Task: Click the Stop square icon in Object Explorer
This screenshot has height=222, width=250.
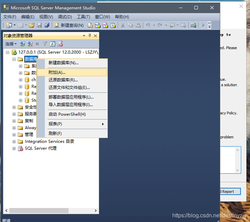Action: pyautogui.click(x=37, y=44)
